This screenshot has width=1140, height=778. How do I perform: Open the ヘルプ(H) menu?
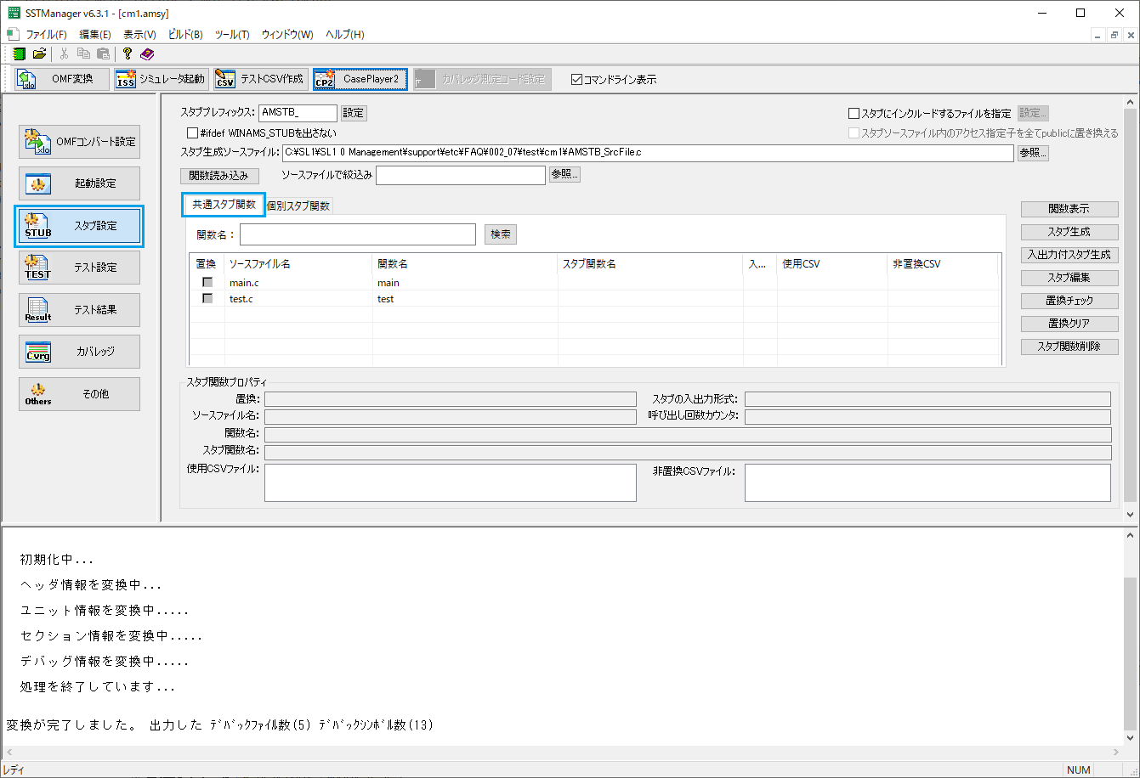pyautogui.click(x=345, y=35)
